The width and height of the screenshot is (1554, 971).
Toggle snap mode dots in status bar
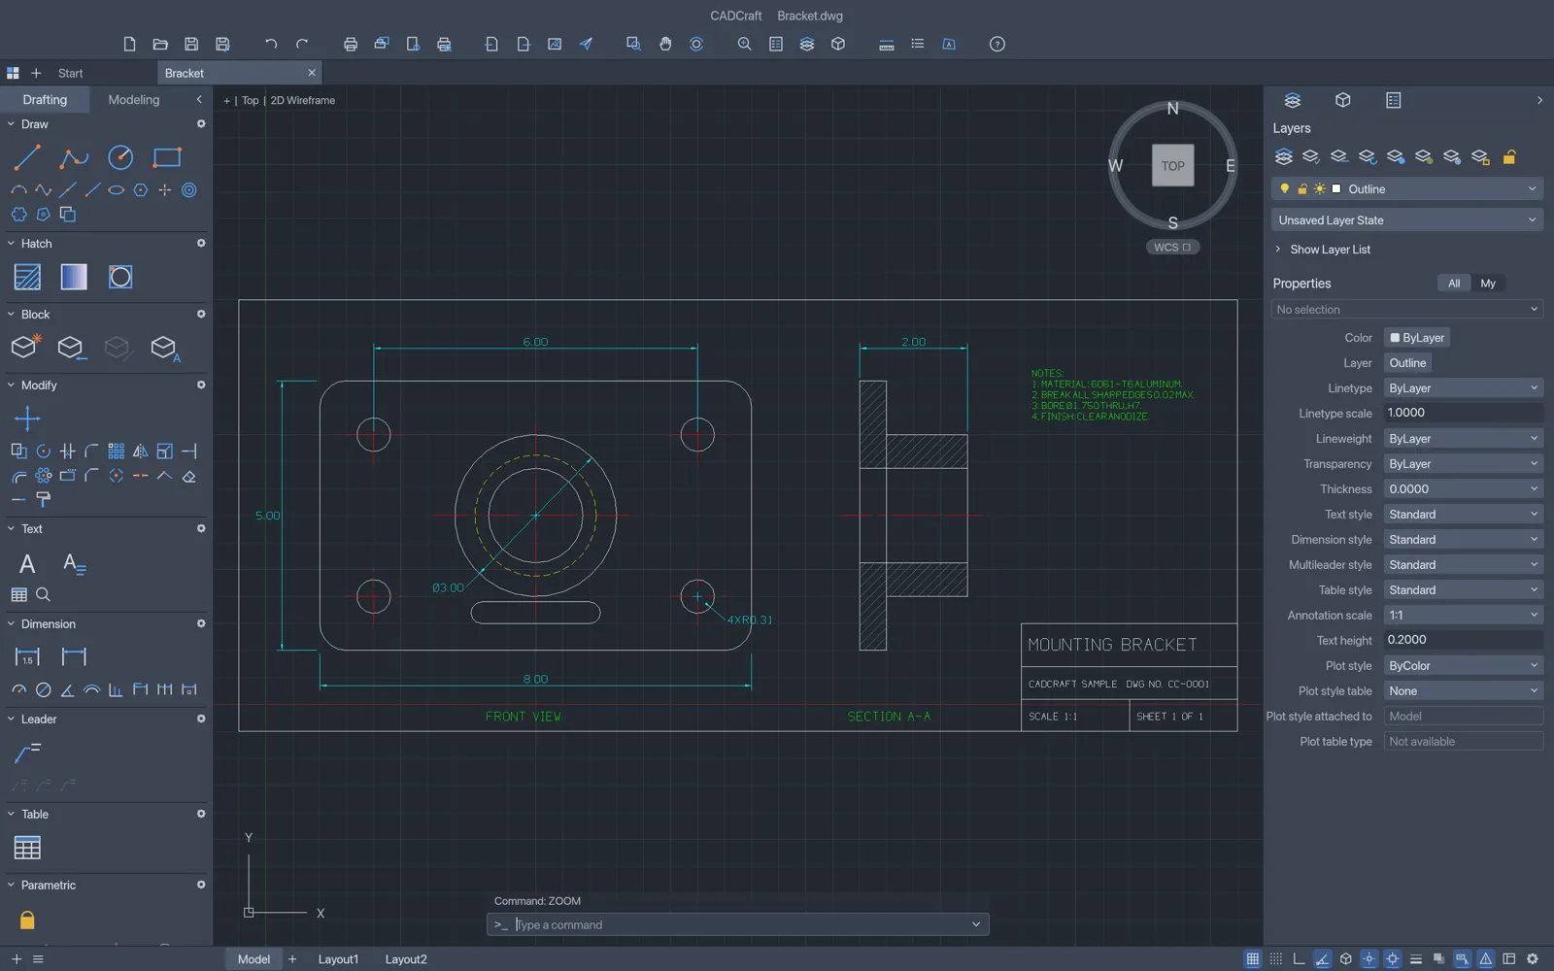coord(1276,959)
